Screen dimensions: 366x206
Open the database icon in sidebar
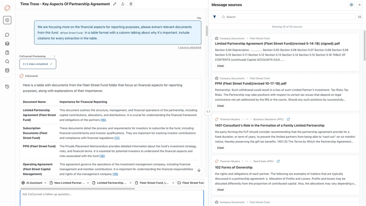(7, 70)
